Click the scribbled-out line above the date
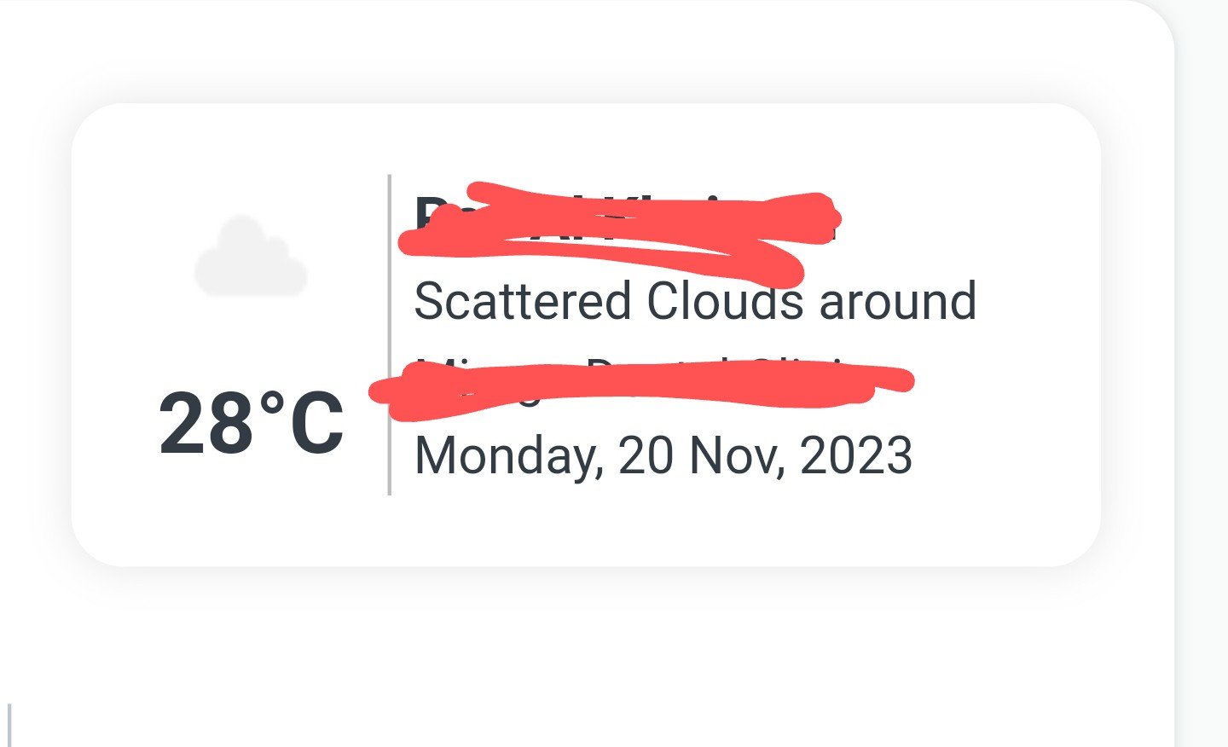Image resolution: width=1228 pixels, height=747 pixels. (641, 390)
